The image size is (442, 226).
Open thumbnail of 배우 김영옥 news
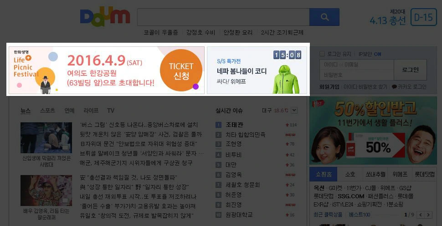pos(46,191)
